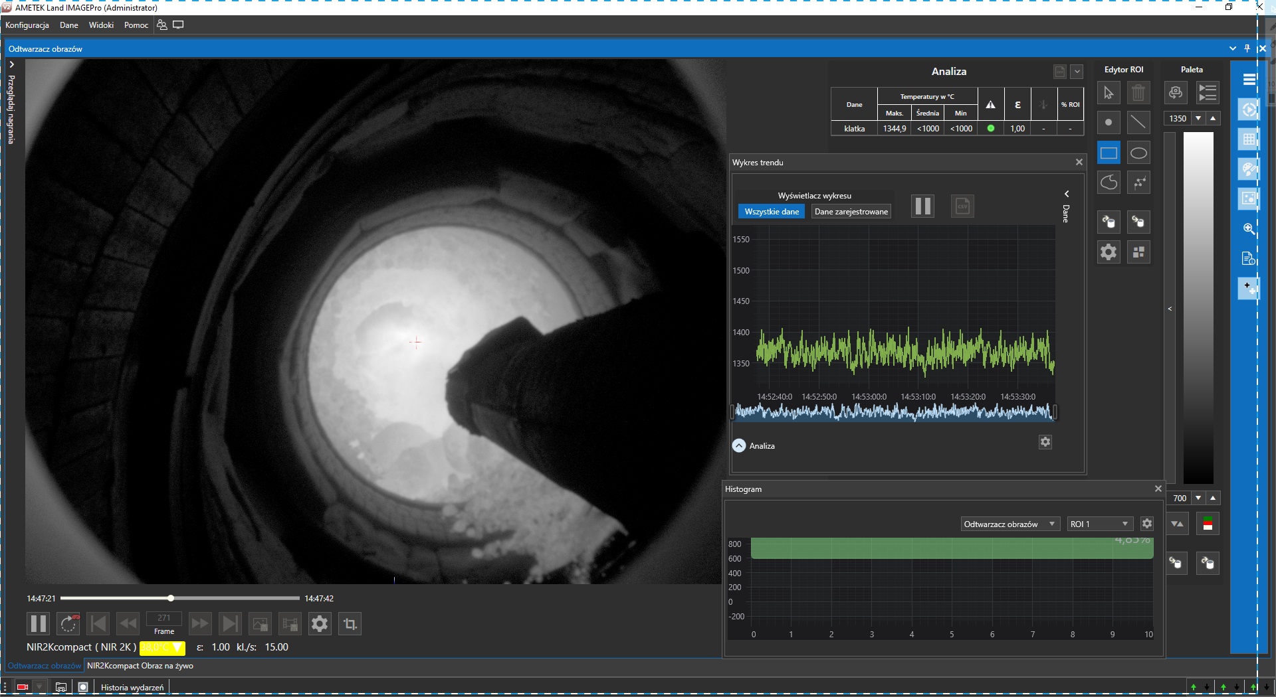
Task: Select the ellipse ROI tool
Action: tap(1138, 153)
